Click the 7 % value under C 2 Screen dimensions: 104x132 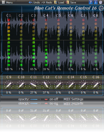(x=21, y=69)
